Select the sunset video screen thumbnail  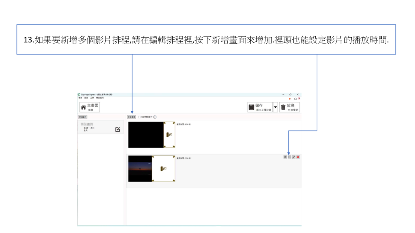coord(140,168)
